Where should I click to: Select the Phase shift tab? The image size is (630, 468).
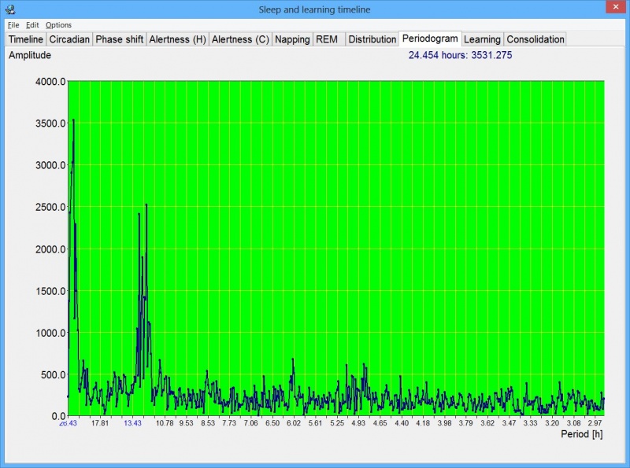coord(119,39)
